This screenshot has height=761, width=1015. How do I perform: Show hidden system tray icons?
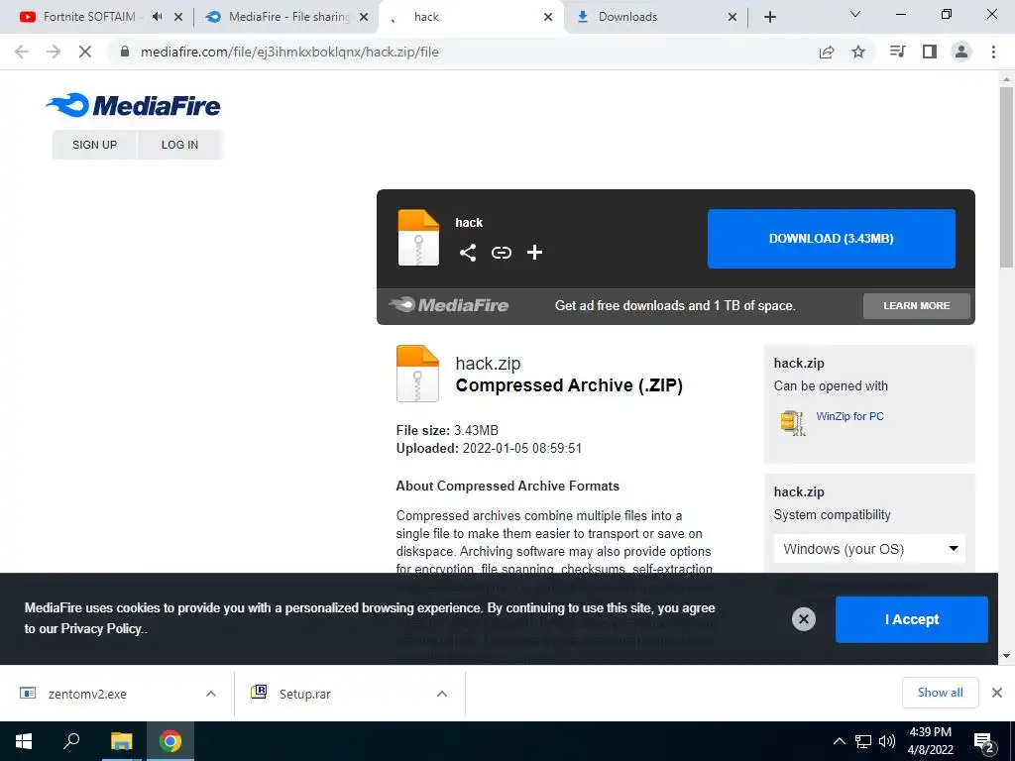[x=839, y=741]
